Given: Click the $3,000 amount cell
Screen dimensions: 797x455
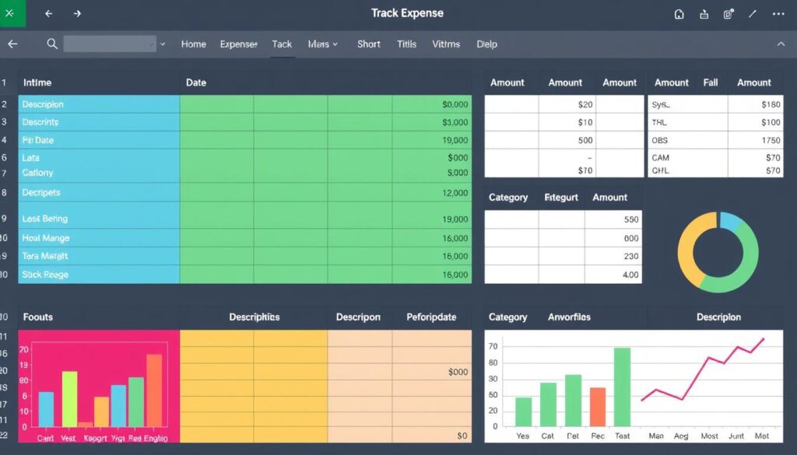Looking at the screenshot, I should click(431, 122).
